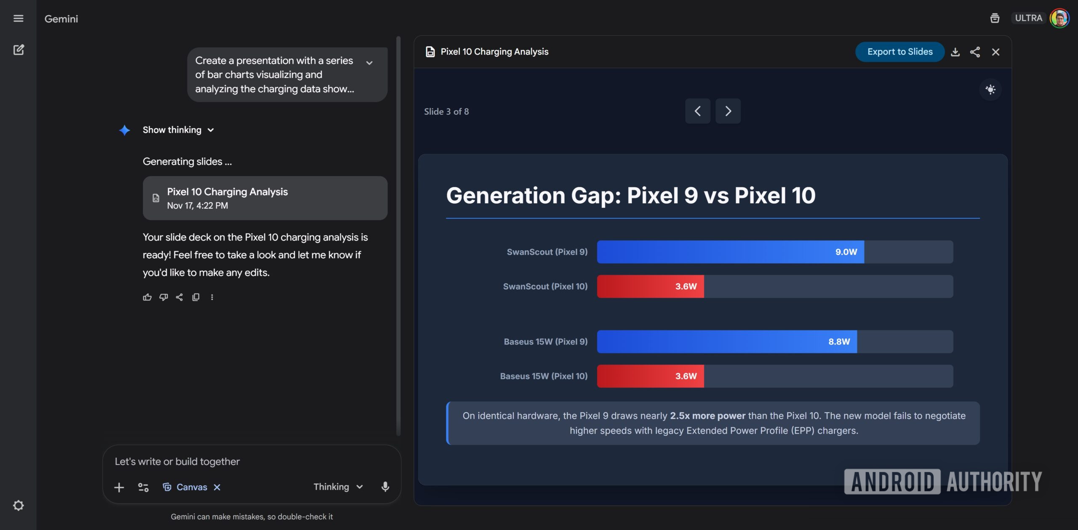The height and width of the screenshot is (530, 1078).
Task: Go to the next slide
Action: (x=728, y=111)
